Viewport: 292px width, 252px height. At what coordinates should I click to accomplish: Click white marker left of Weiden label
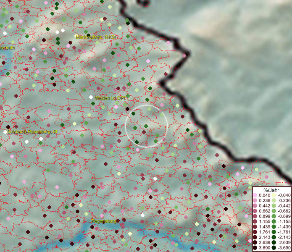point(91,97)
